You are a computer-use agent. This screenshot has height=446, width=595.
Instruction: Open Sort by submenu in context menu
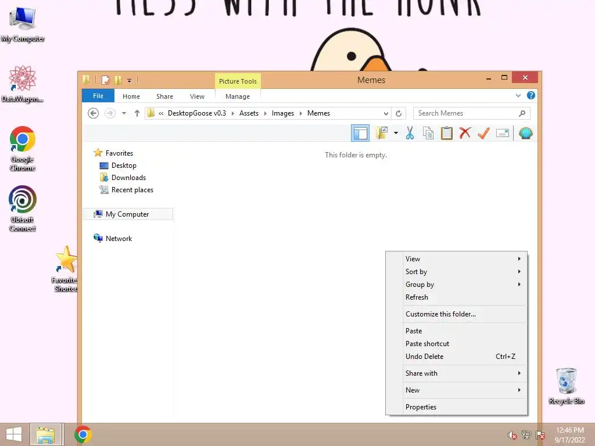pyautogui.click(x=456, y=272)
